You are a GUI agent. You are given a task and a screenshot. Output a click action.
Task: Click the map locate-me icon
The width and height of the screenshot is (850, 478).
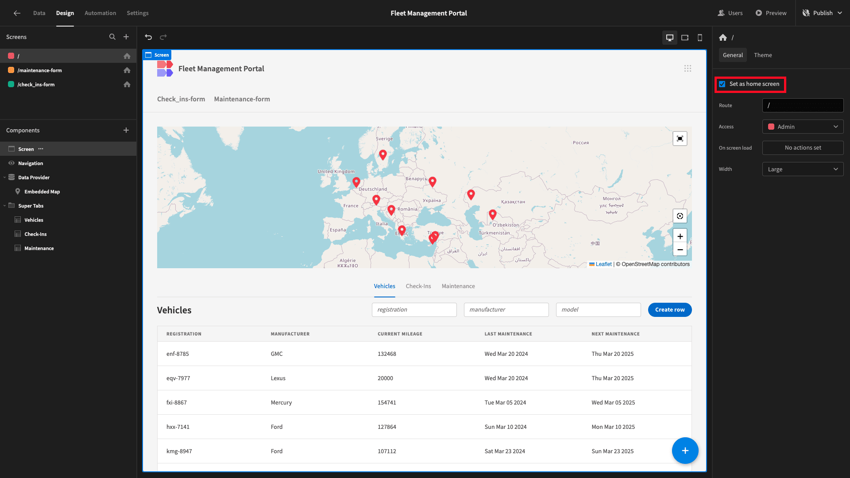(x=680, y=216)
